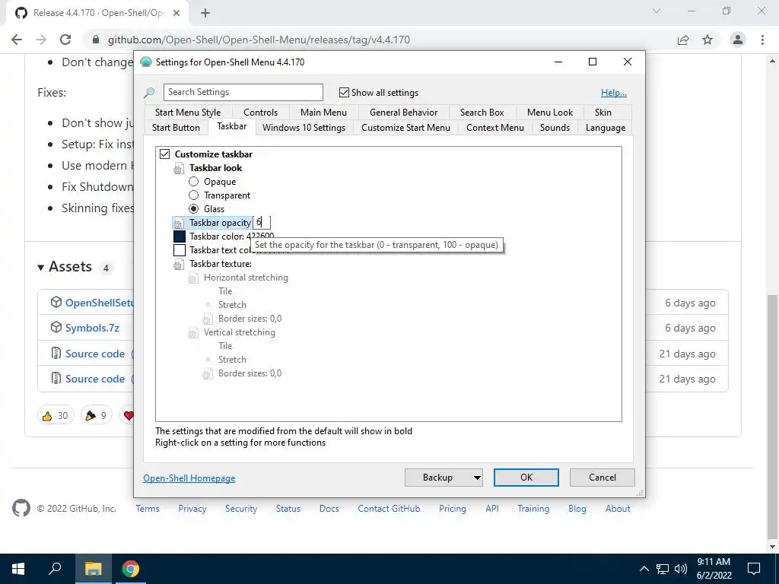The height and width of the screenshot is (584, 779).
Task: Click the Chrome address bar URL
Action: coord(259,40)
